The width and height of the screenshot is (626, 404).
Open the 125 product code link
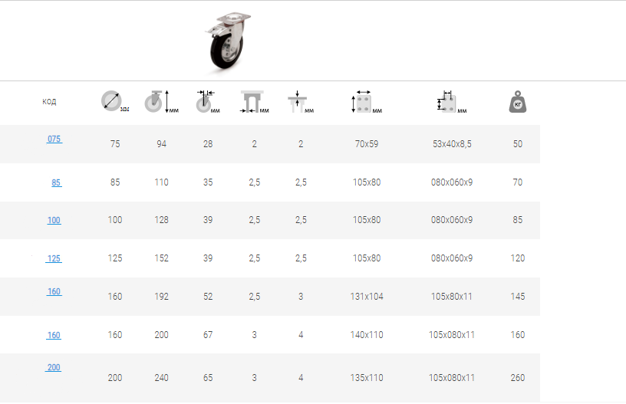click(54, 258)
